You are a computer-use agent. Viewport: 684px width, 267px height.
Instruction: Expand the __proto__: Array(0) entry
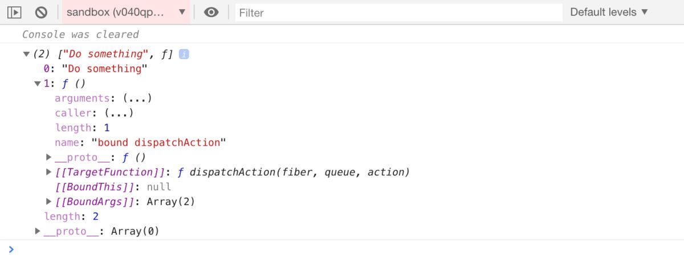38,231
